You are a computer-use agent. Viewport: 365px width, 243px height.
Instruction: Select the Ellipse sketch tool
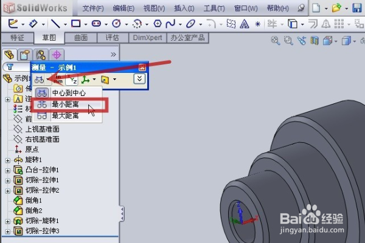[190, 24]
